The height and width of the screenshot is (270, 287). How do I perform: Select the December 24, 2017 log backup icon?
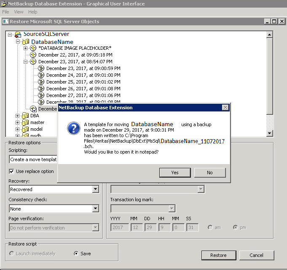[41, 75]
